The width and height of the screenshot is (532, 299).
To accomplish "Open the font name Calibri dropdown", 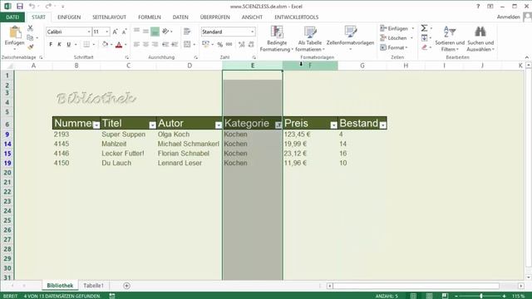I will (89, 32).
